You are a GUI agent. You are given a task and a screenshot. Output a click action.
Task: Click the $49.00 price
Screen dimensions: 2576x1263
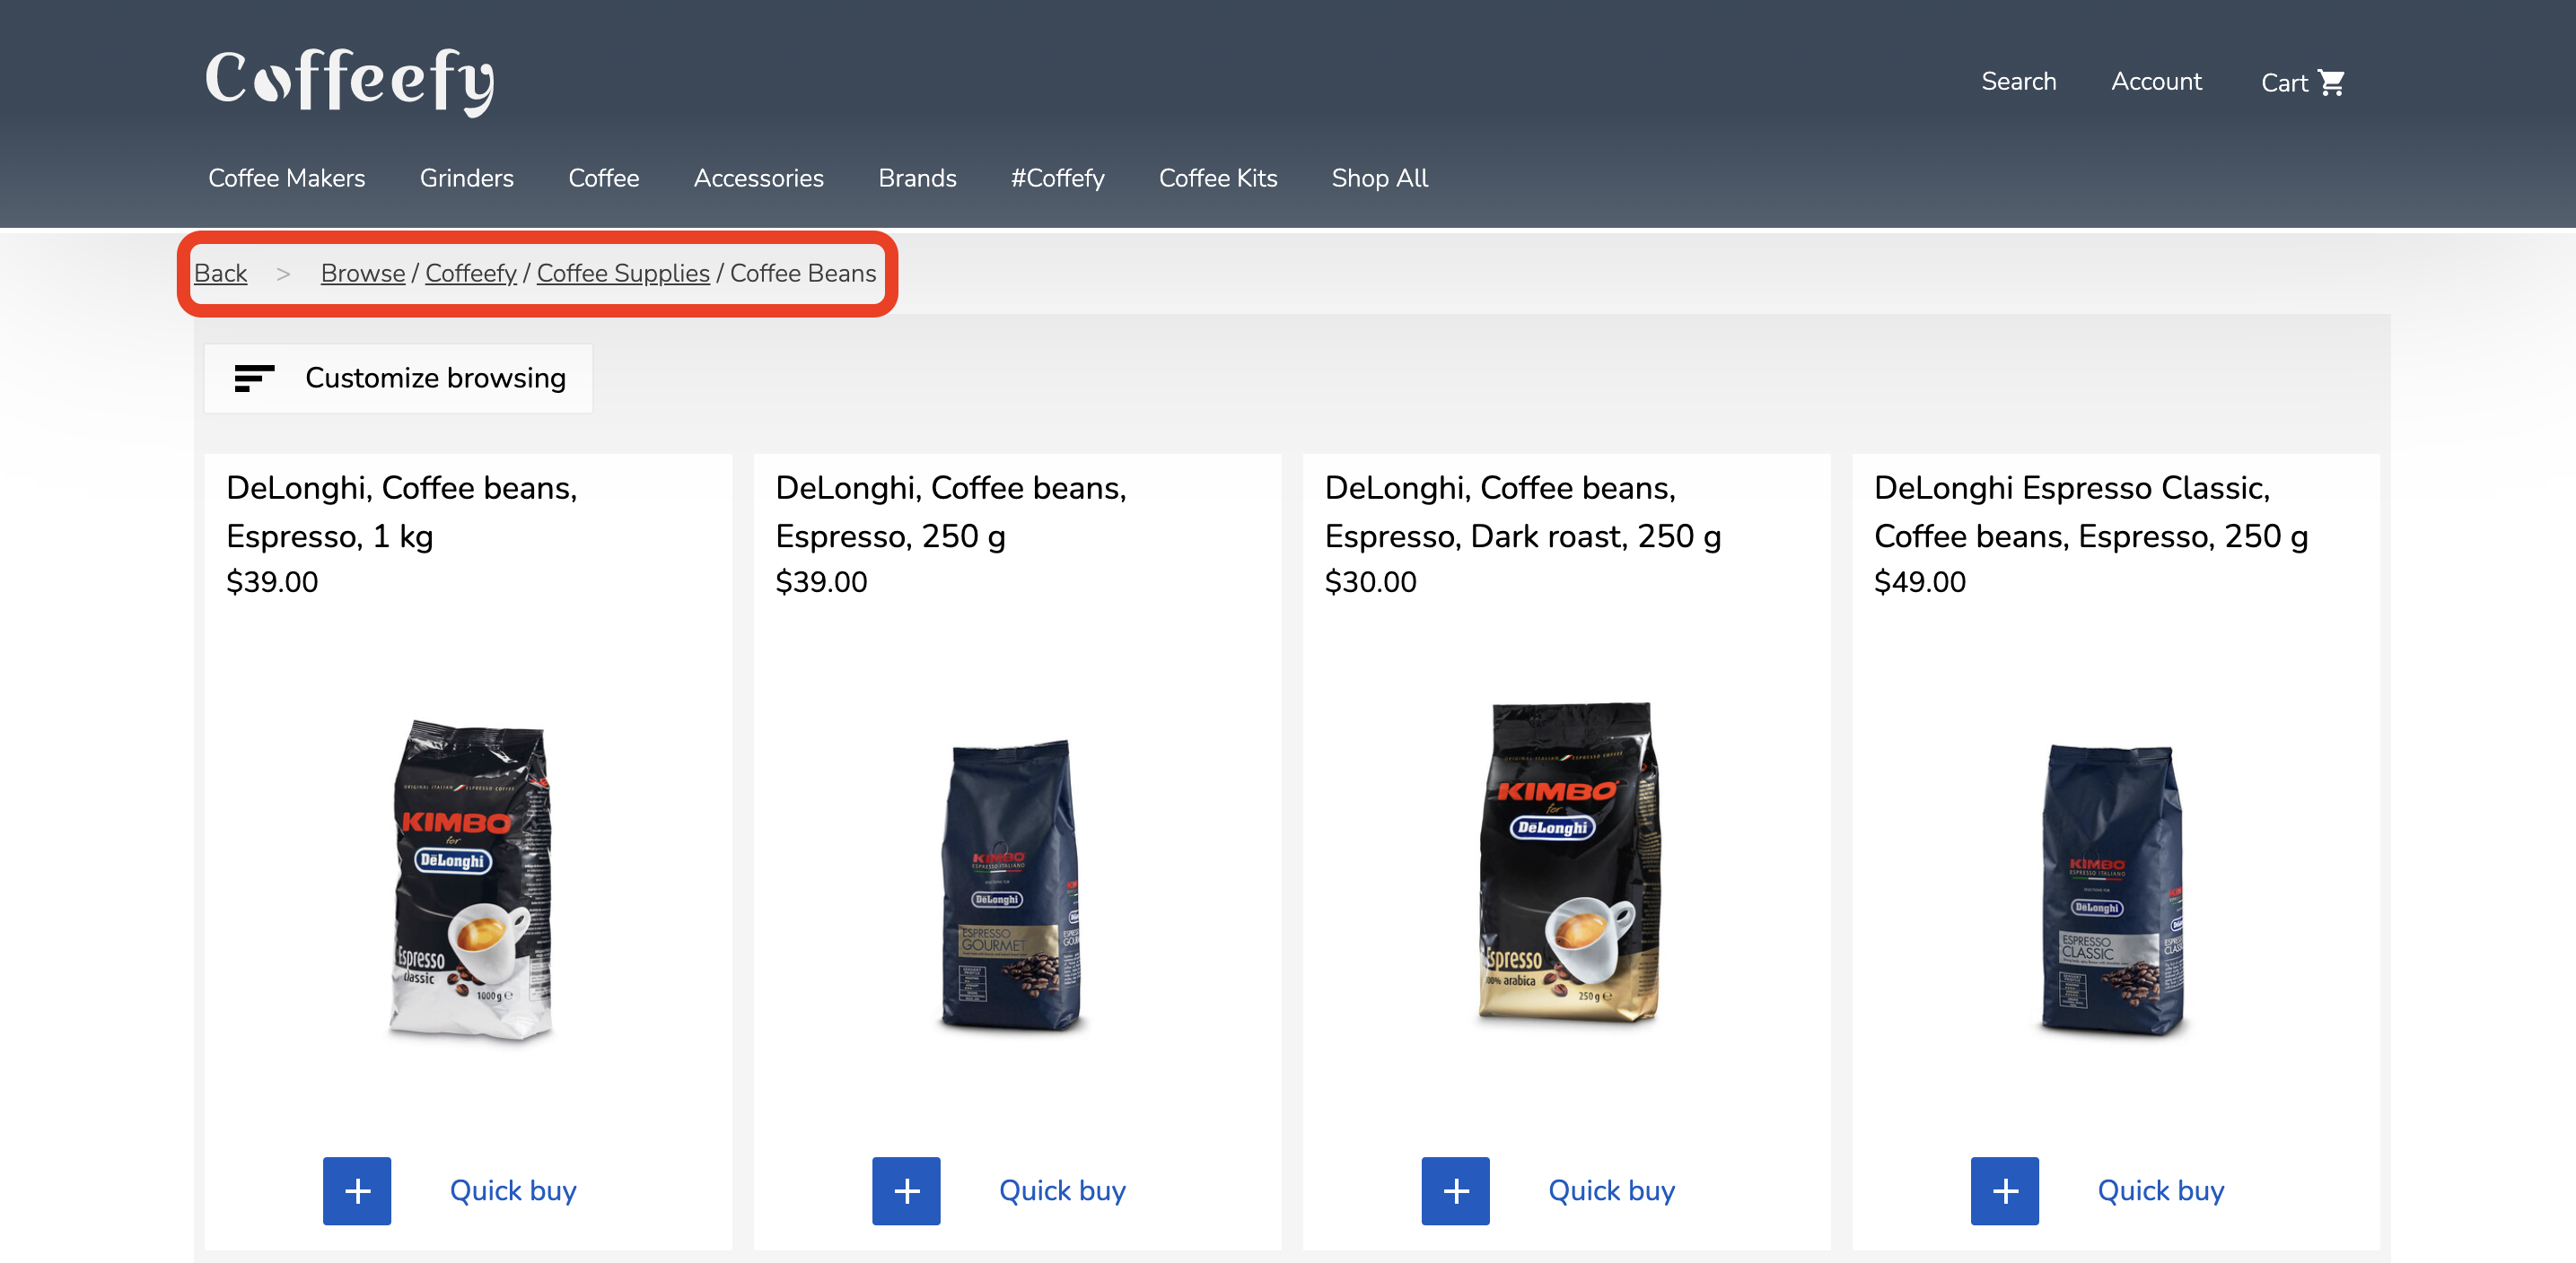pyautogui.click(x=1919, y=582)
